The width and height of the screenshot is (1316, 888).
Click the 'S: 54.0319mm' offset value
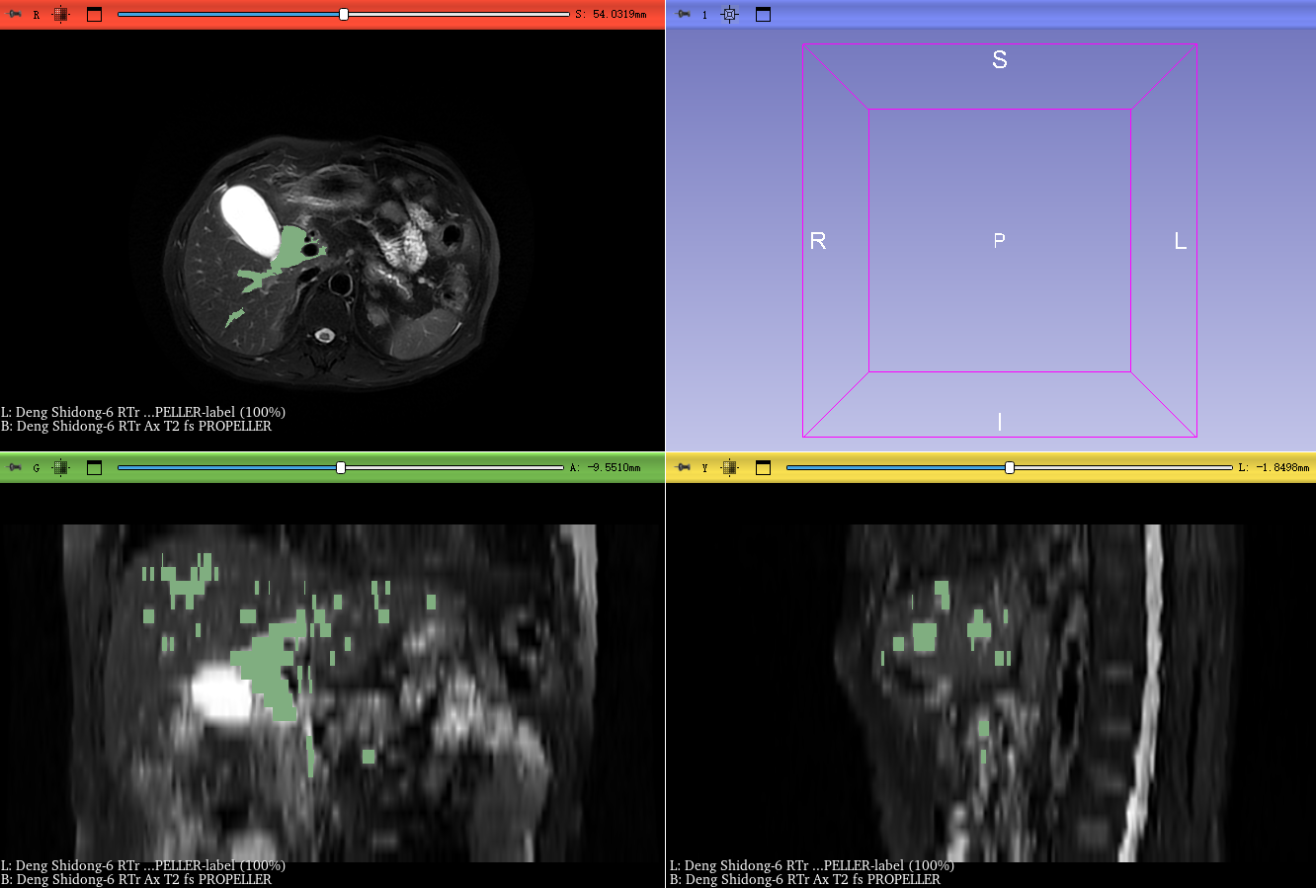[611, 15]
